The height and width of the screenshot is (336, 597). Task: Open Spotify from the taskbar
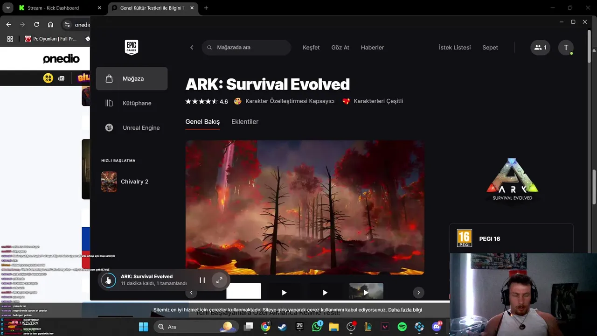click(402, 327)
